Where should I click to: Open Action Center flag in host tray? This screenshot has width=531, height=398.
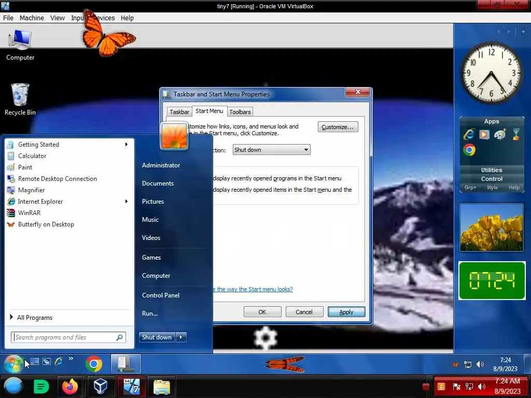point(456,387)
